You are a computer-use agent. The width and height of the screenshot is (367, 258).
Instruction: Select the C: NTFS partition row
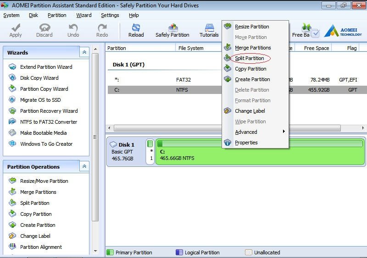tap(237, 90)
